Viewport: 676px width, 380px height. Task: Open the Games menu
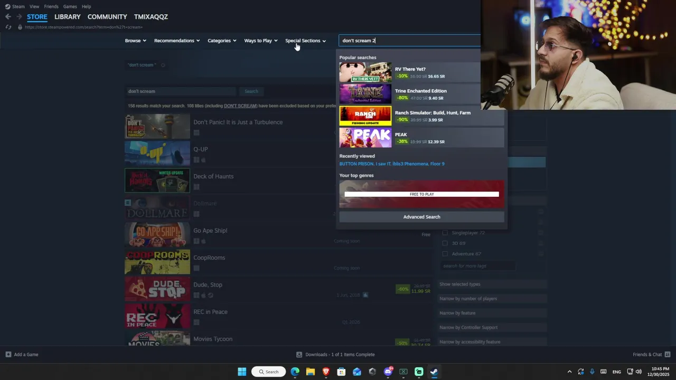[x=70, y=6]
